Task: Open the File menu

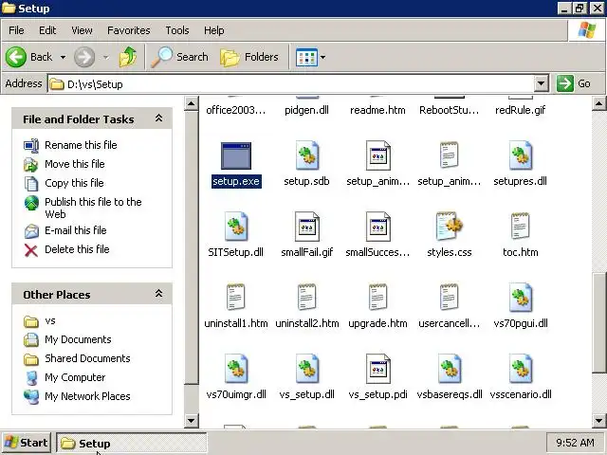Action: coord(16,30)
